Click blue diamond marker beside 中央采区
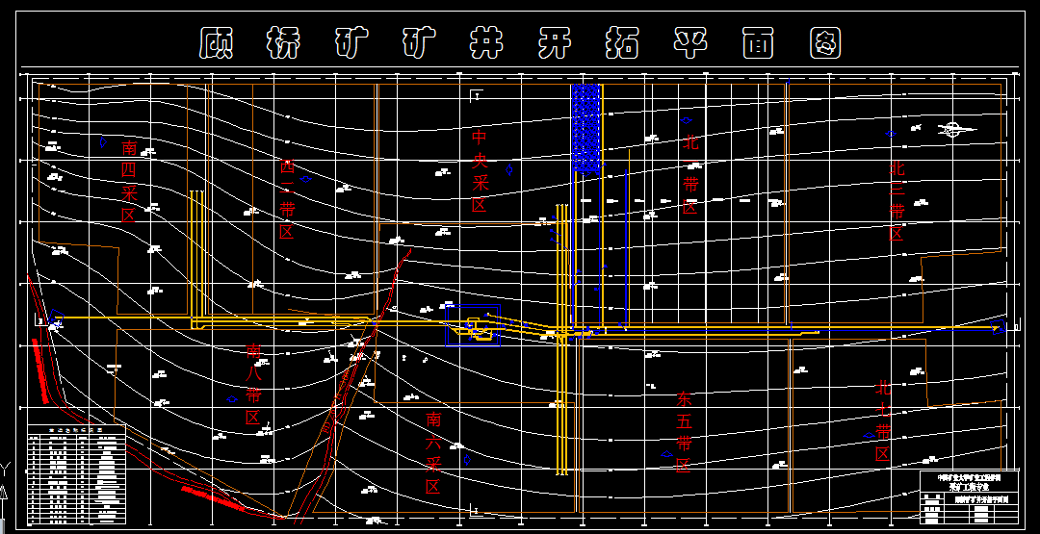Viewport: 1040px width, 534px height. pos(508,169)
